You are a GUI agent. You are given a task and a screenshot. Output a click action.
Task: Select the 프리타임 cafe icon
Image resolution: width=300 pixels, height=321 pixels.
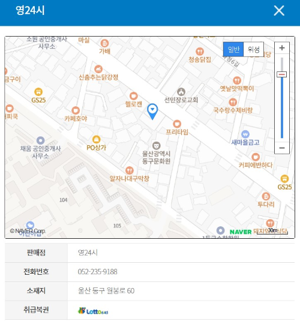pyautogui.click(x=177, y=124)
